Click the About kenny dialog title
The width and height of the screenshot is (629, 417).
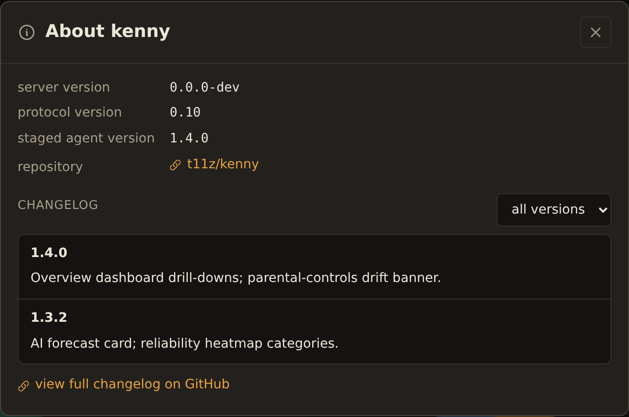(x=108, y=31)
